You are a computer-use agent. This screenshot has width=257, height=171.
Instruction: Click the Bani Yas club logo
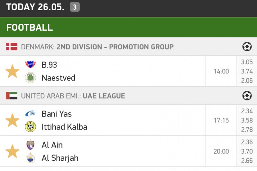pyautogui.click(x=30, y=114)
